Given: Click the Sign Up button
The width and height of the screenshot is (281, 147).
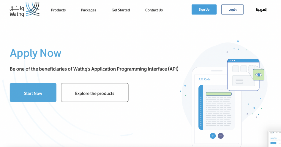Looking at the screenshot, I should click(204, 9).
